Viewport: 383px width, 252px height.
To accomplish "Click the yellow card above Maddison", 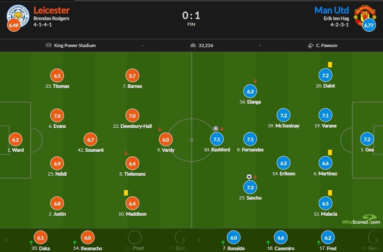I will tap(126, 193).
